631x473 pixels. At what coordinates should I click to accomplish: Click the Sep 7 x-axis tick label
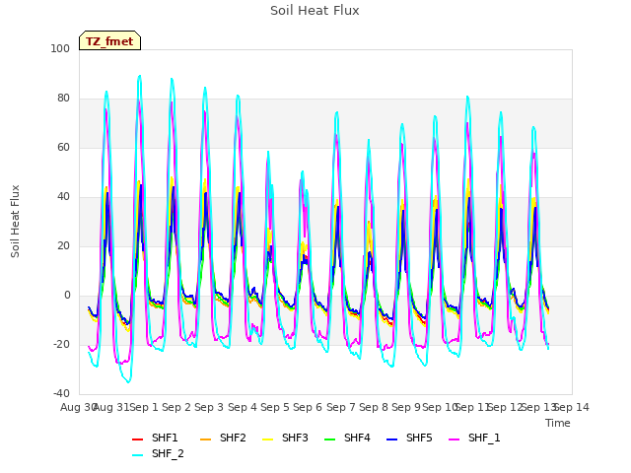pyautogui.click(x=341, y=407)
